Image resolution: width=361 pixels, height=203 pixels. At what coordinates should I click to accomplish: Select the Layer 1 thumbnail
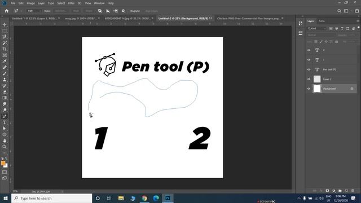317,79
